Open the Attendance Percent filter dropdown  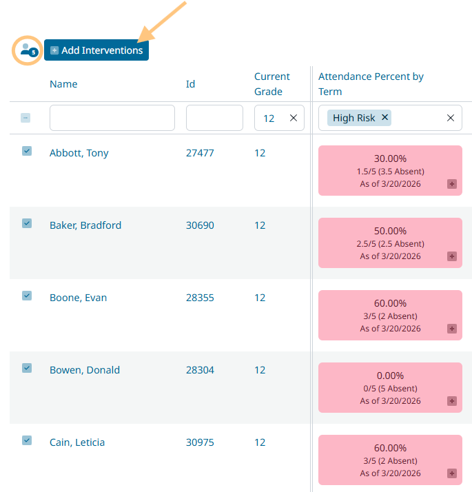pyautogui.click(x=418, y=118)
